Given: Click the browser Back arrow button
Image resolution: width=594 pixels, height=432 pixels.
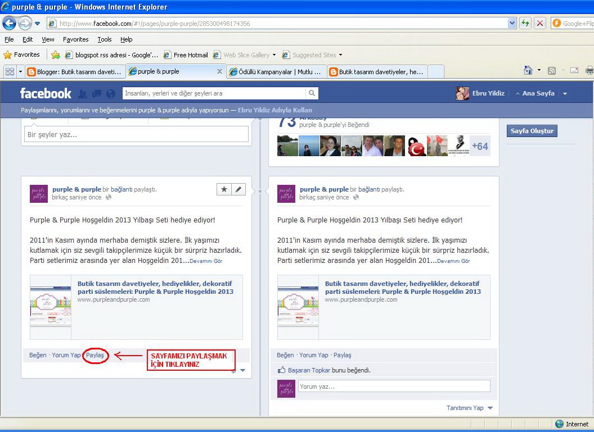Looking at the screenshot, I should pyautogui.click(x=9, y=24).
